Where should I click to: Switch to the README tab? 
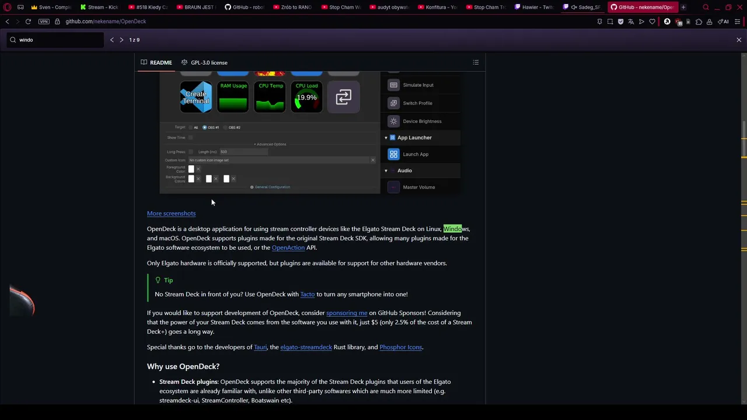(x=156, y=62)
